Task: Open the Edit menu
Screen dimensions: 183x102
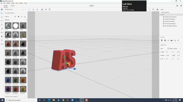Action: (4, 3)
